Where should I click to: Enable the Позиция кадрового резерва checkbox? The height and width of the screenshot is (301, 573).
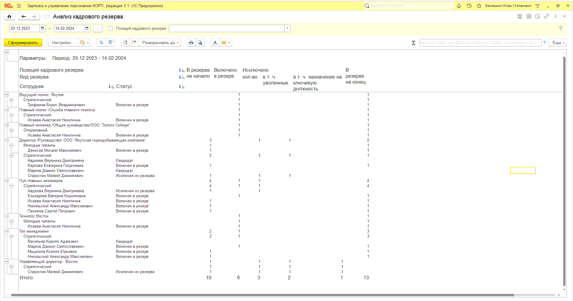(111, 28)
